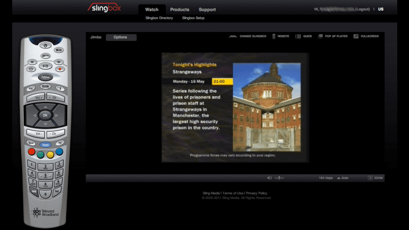Click number 9 on the remote keypad
The width and height of the screenshot is (409, 230).
click(58, 182)
